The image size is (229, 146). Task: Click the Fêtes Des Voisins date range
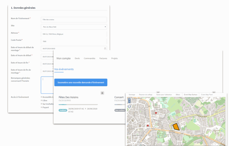pyautogui.click(x=83, y=110)
